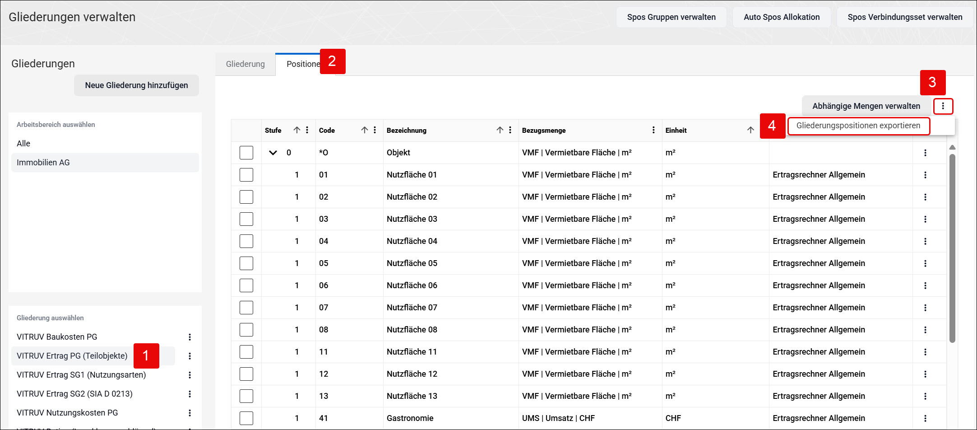Click Abhängige Mengen verwalten button
The height and width of the screenshot is (430, 977).
pyautogui.click(x=866, y=106)
